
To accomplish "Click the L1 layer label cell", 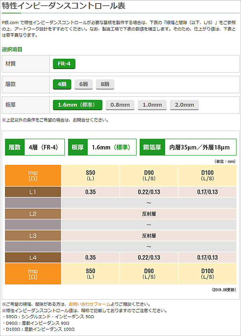I will click(x=33, y=192).
